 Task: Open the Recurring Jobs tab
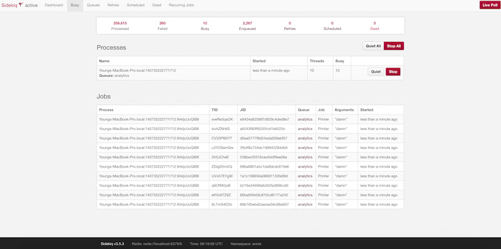pos(181,5)
